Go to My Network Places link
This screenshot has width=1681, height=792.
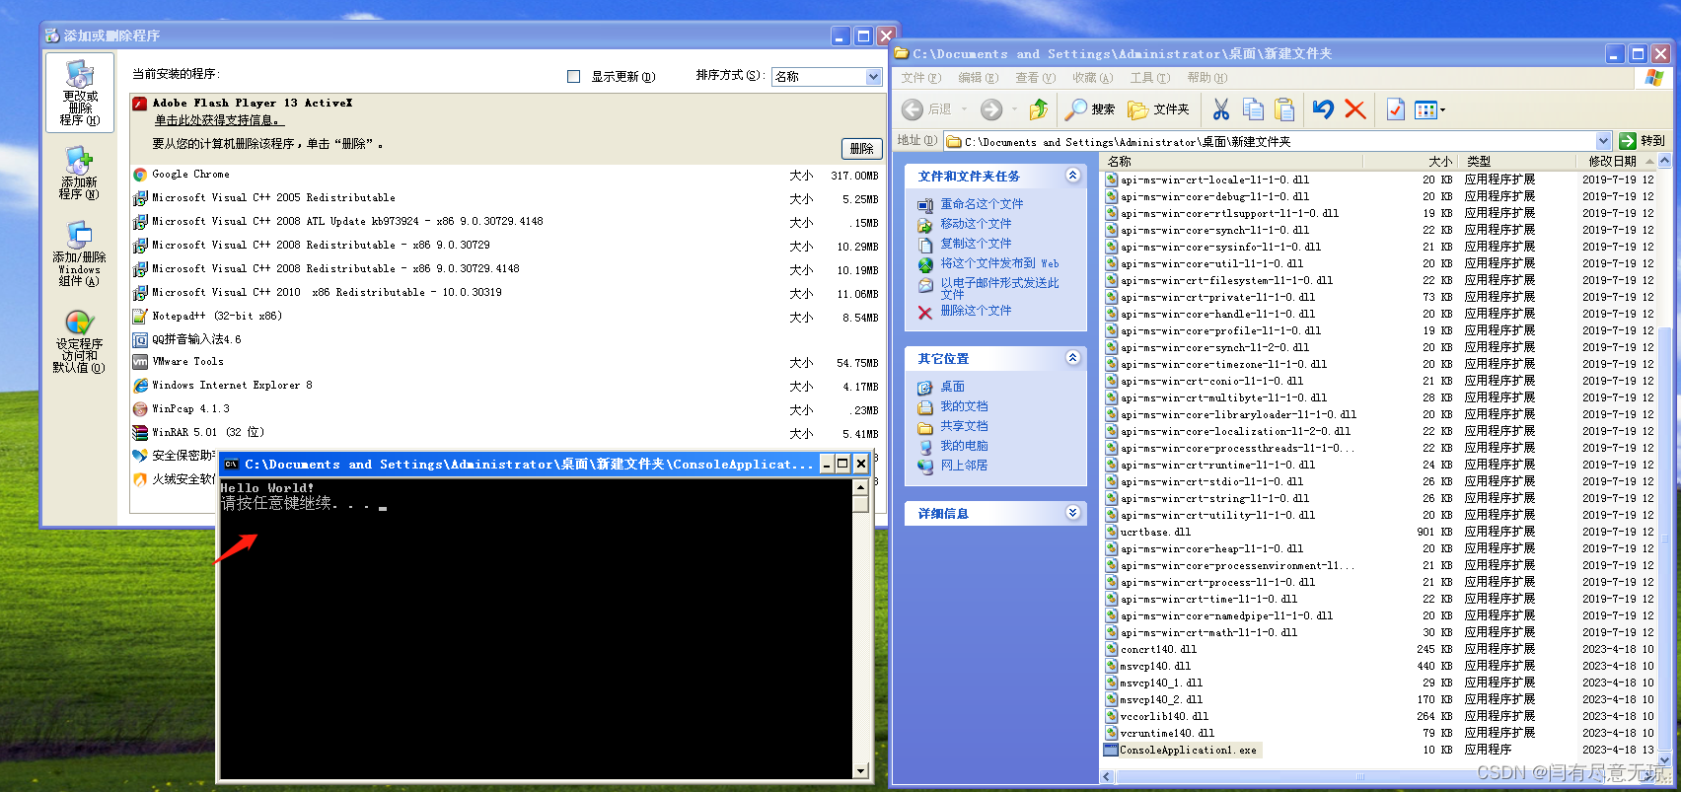coord(964,466)
